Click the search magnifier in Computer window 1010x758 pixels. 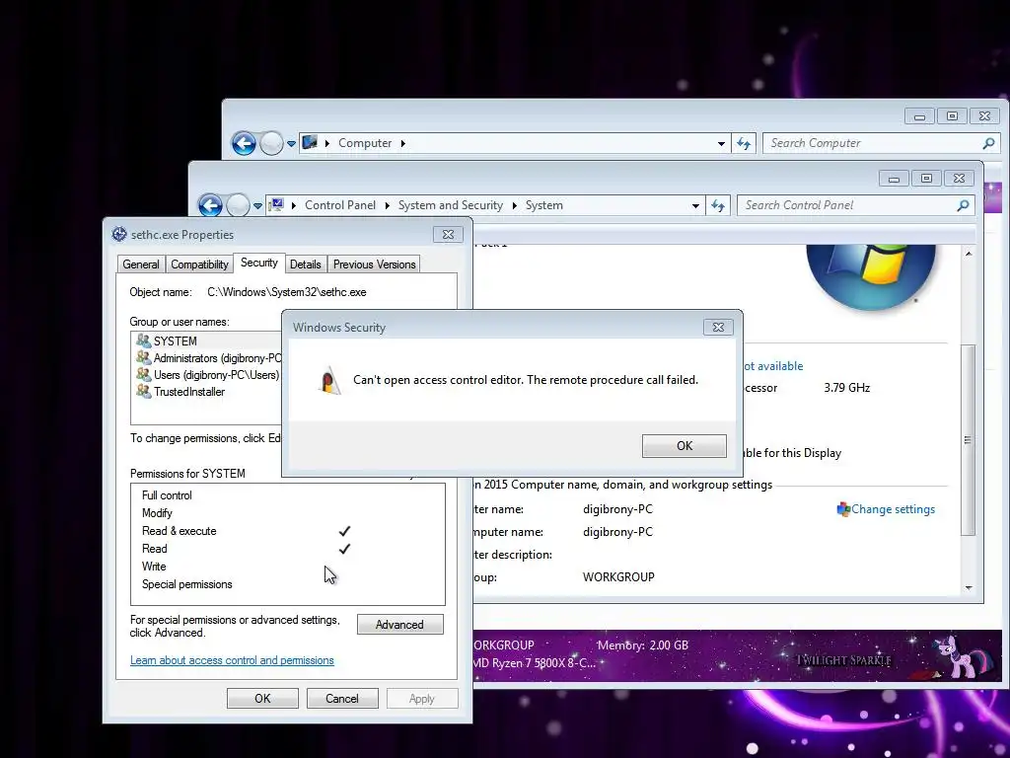coord(988,143)
